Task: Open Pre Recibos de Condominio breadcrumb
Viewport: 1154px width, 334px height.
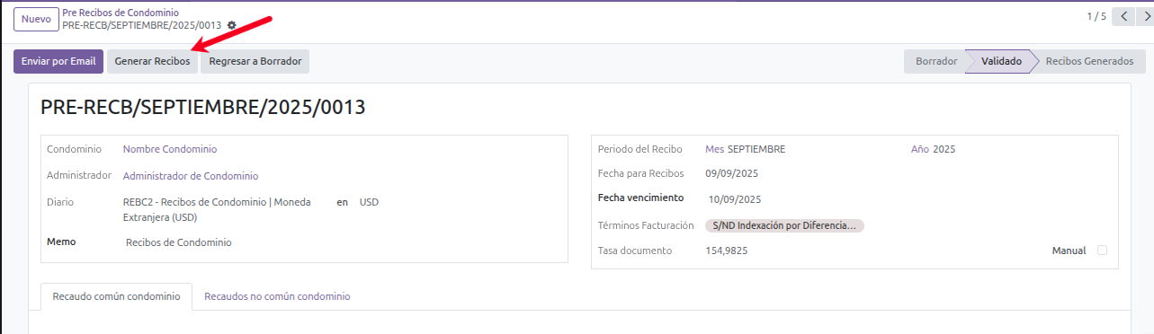Action: pyautogui.click(x=121, y=13)
